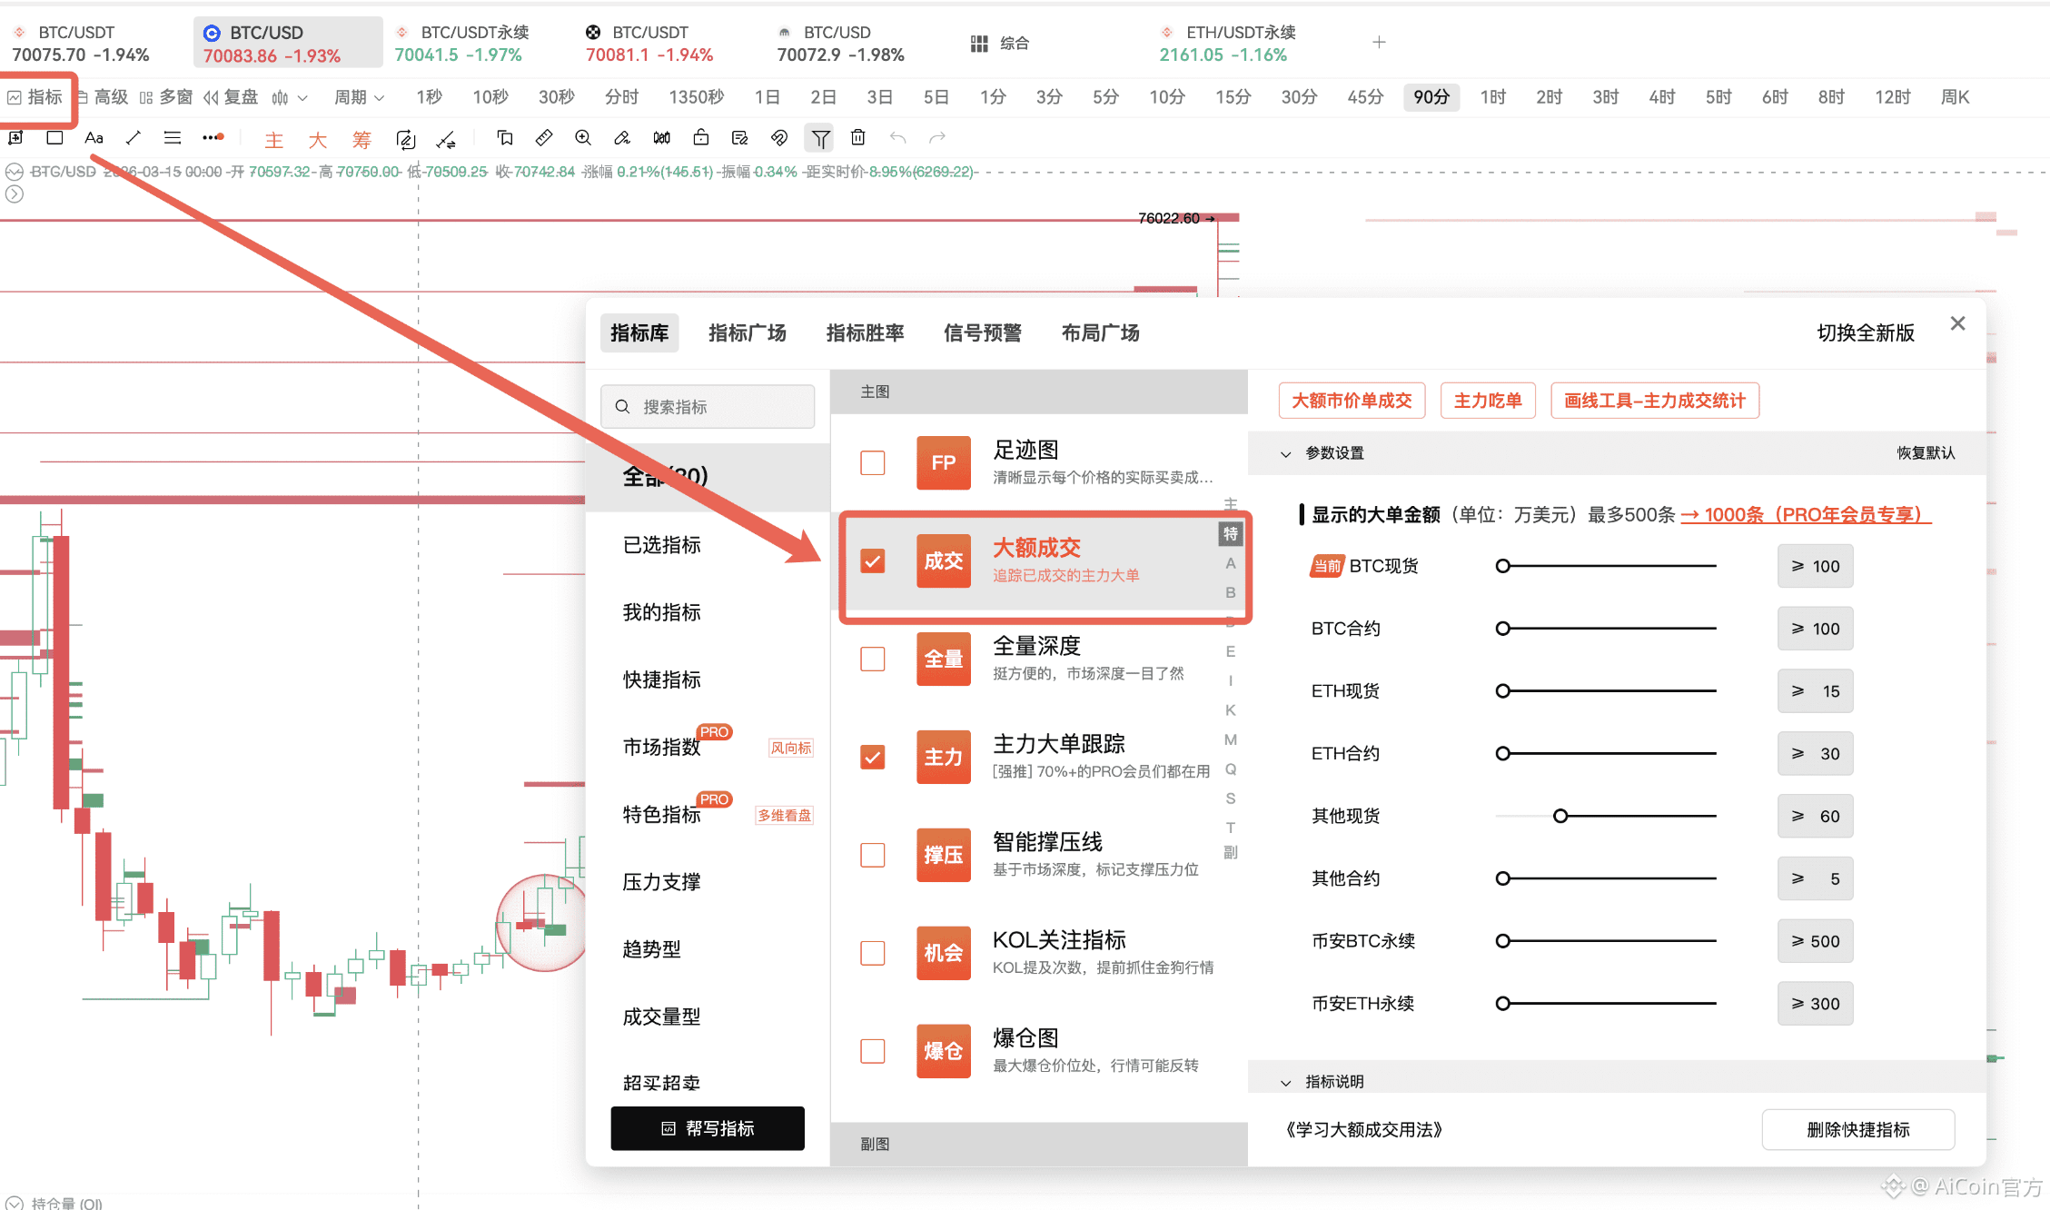Click the zoom-in magnifier tool
The height and width of the screenshot is (1210, 2050).
[x=583, y=138]
